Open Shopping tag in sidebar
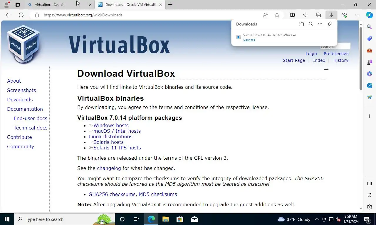376x225 pixels. [370, 39]
